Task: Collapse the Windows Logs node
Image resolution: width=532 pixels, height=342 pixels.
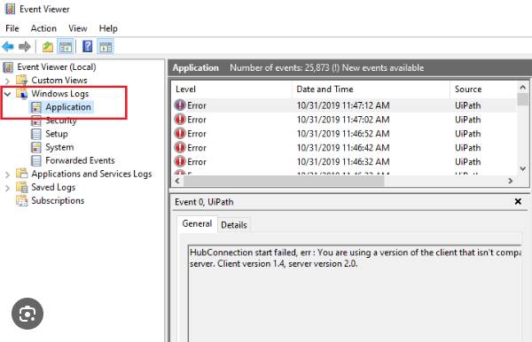Action: pos(7,94)
